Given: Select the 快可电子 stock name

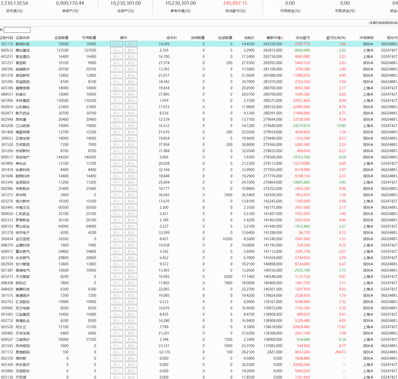Looking at the screenshot, I should click(x=23, y=233).
